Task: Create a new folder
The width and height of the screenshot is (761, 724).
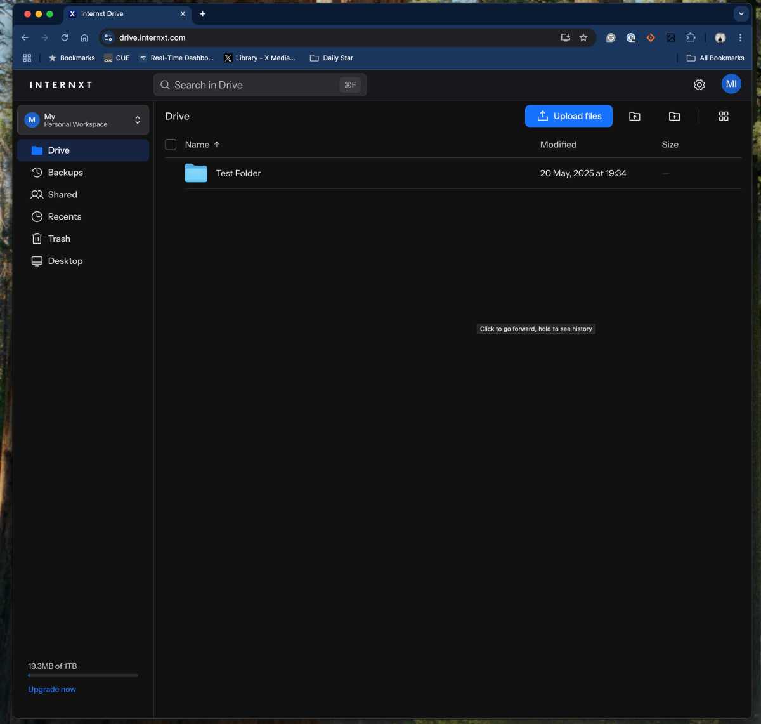Action: (674, 116)
